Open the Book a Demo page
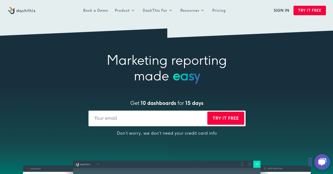The height and width of the screenshot is (174, 333). tap(96, 10)
